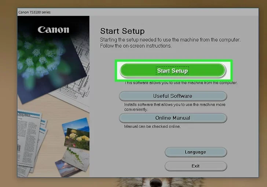Click 'Manual can be checked online.' text
The image size is (267, 187).
[152, 127]
